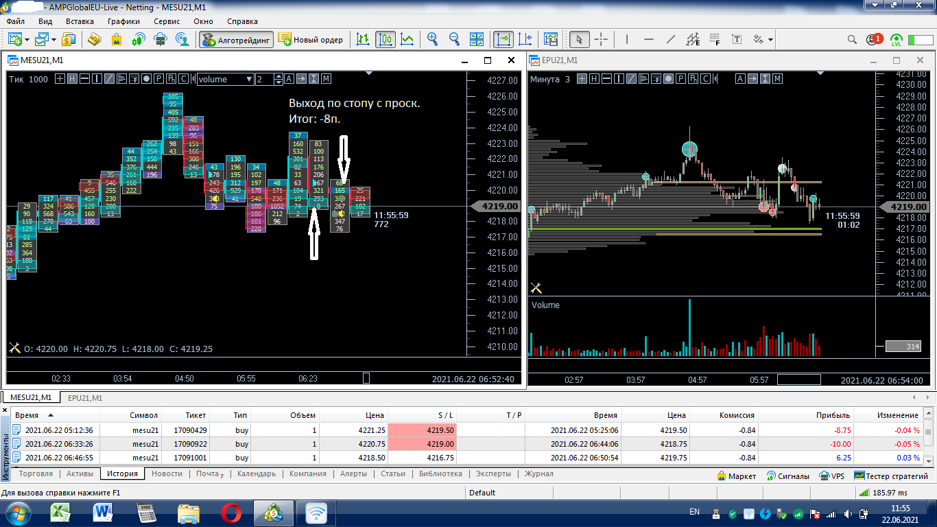The height and width of the screenshot is (527, 937).
Task: Switch chart to candlestick mode
Action: pos(386,39)
